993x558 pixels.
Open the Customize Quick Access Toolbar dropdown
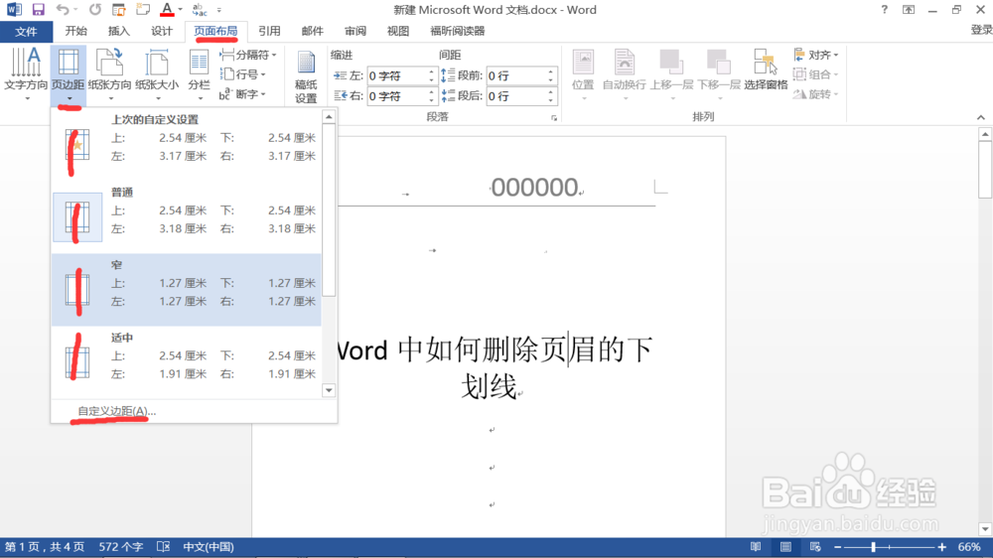pos(219,10)
